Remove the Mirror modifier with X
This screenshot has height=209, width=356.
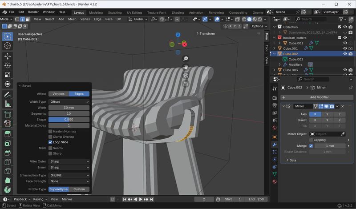pos(343,106)
